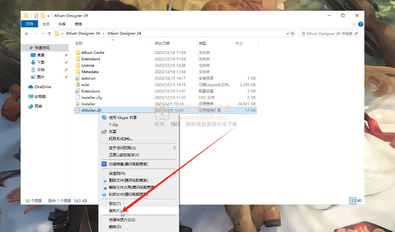Open the 主页 ribbon tab

click(x=46, y=24)
